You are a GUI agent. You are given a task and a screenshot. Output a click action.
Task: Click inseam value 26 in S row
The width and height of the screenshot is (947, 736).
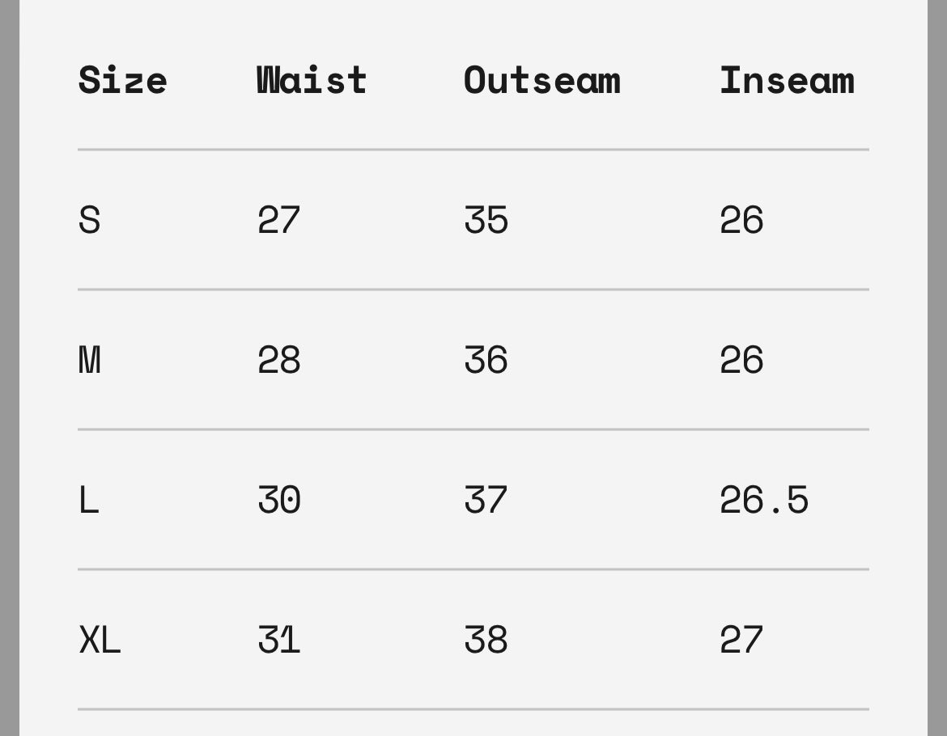pos(741,220)
